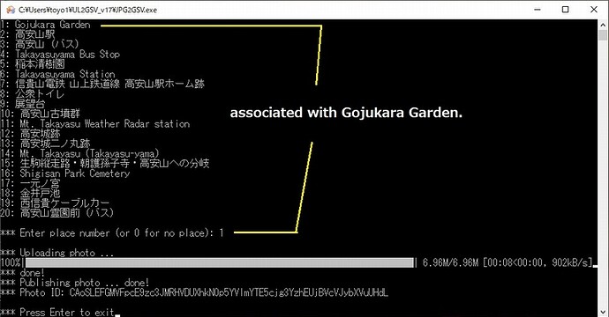
Task: Click the Takayasuyama Bus Stop line
Action: 60,55
